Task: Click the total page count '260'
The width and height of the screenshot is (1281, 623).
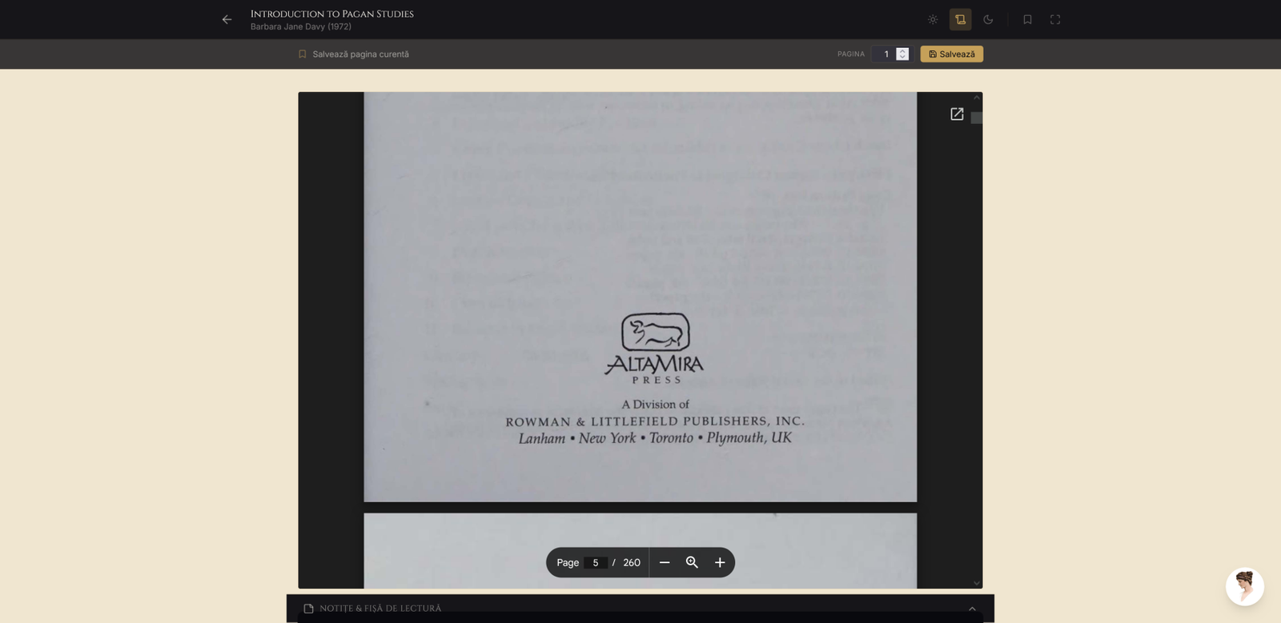Action: coord(632,563)
